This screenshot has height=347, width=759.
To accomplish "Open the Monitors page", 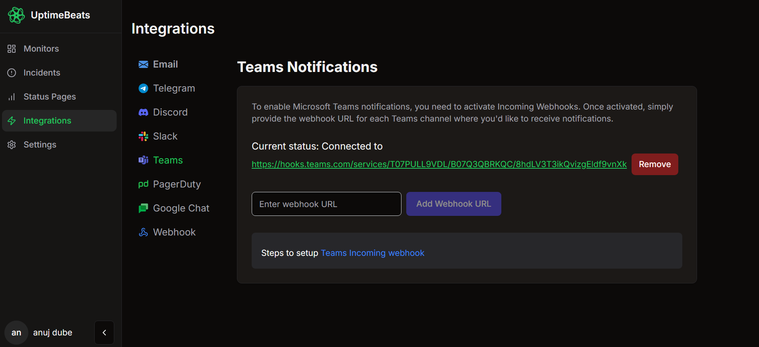I will (x=41, y=49).
